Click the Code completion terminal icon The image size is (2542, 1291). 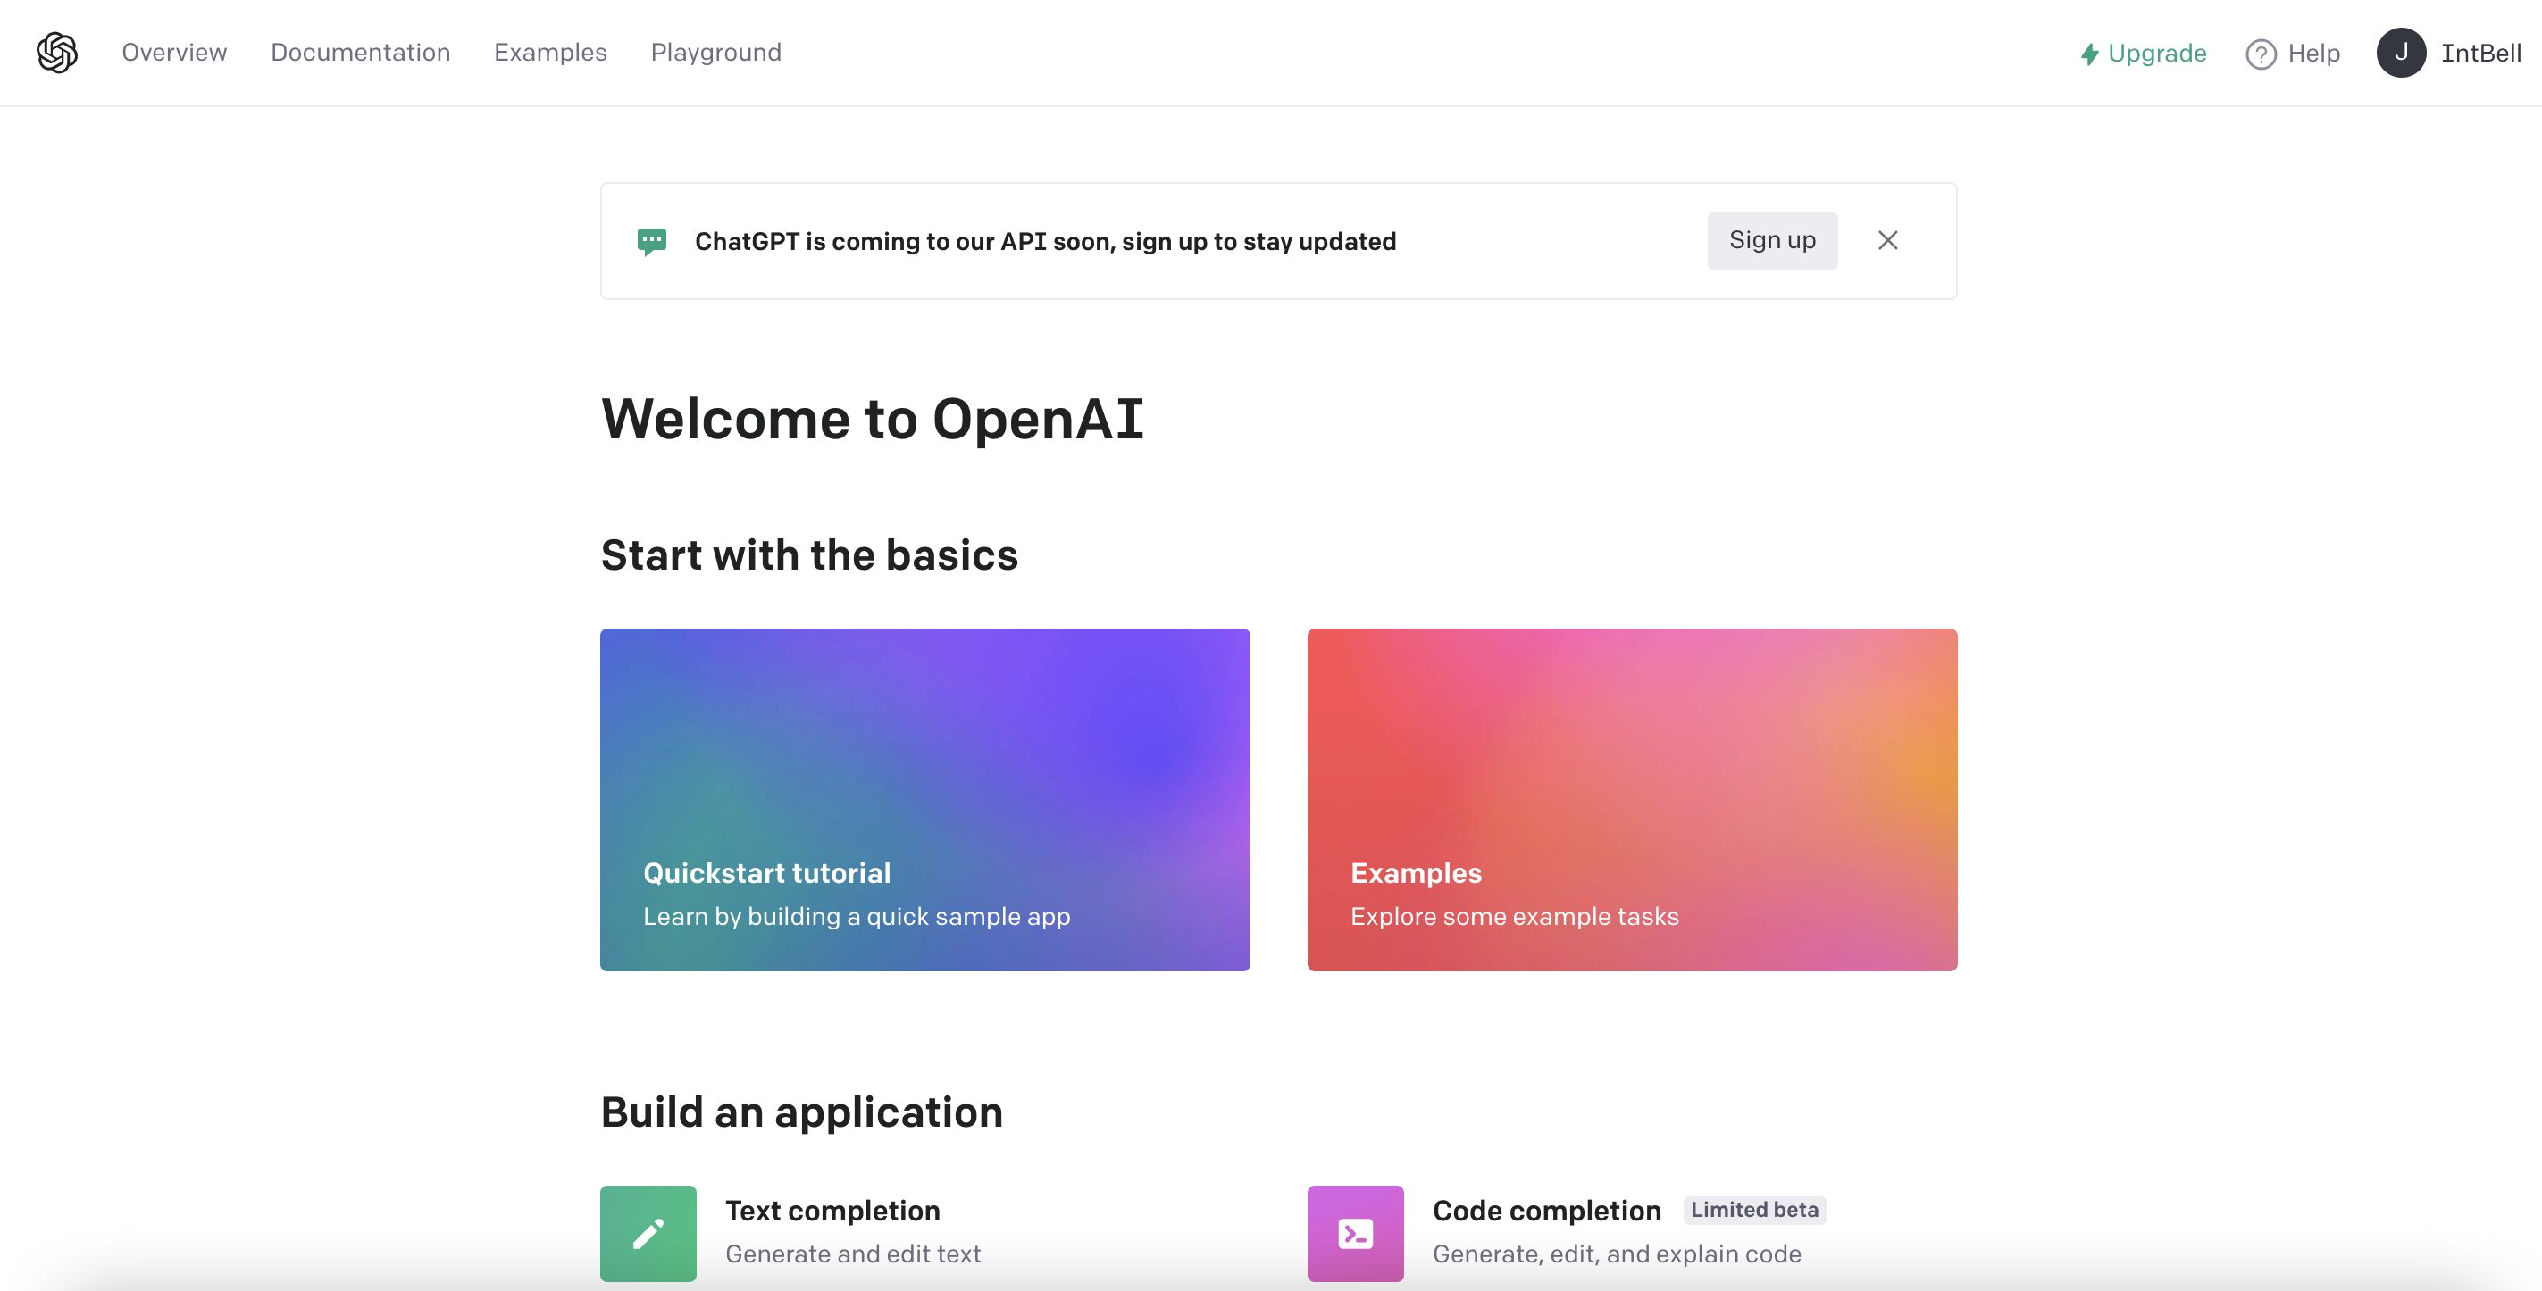pos(1356,1234)
